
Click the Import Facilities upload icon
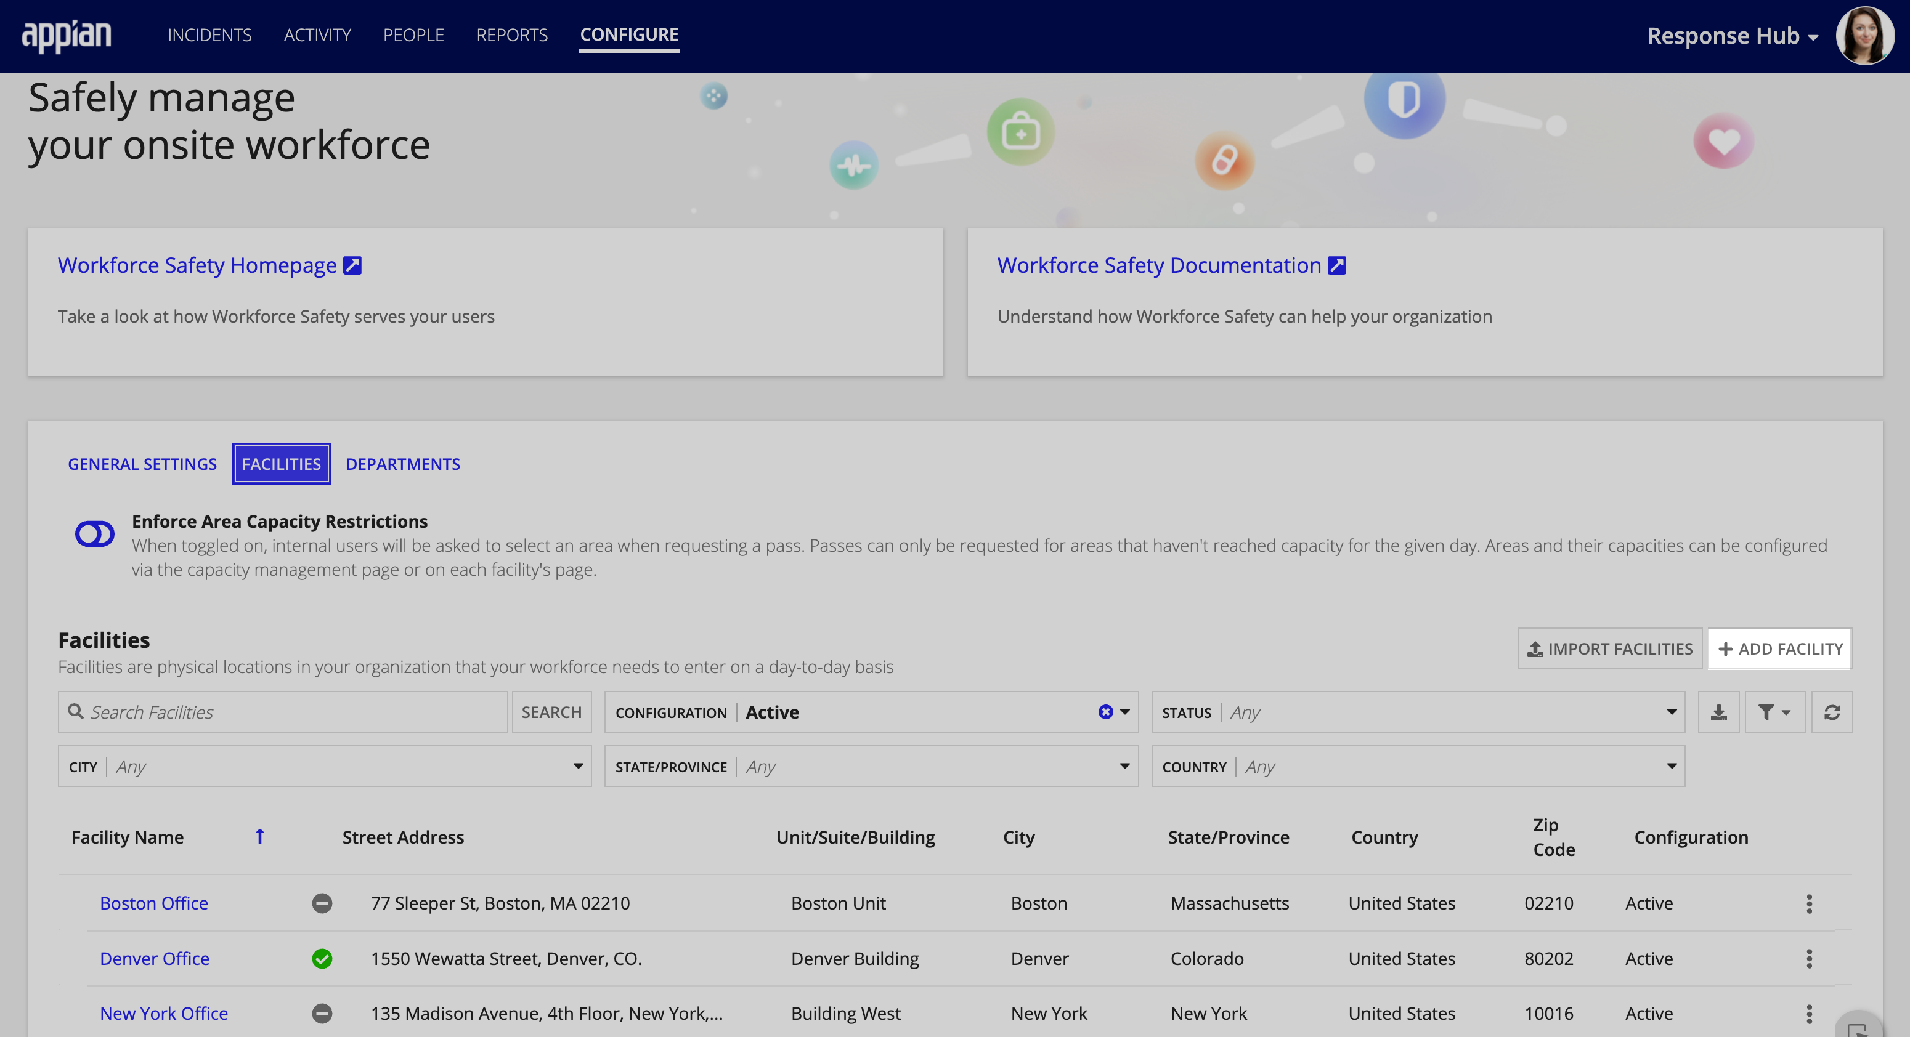point(1534,647)
